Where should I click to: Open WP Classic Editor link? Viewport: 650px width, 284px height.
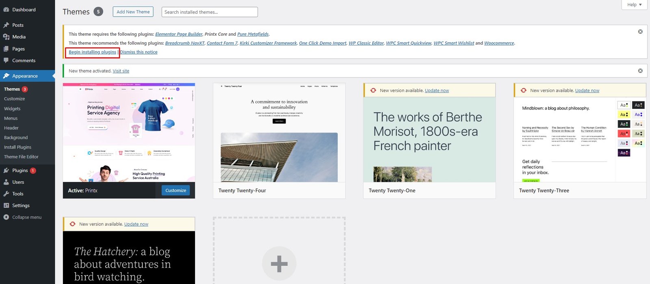click(366, 43)
